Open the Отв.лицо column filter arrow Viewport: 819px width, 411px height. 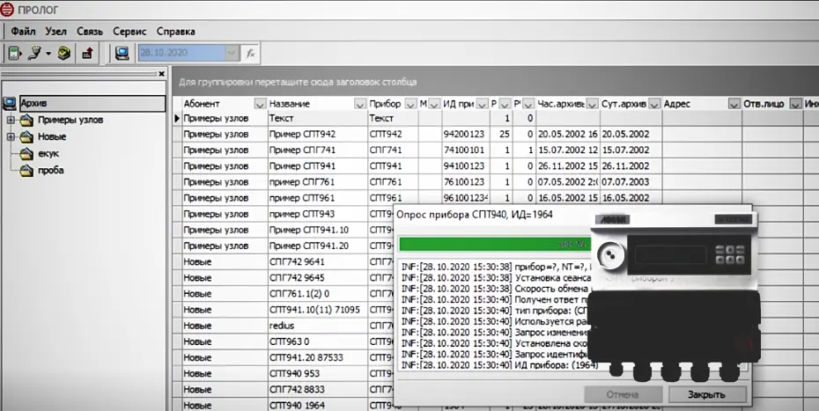(x=795, y=104)
